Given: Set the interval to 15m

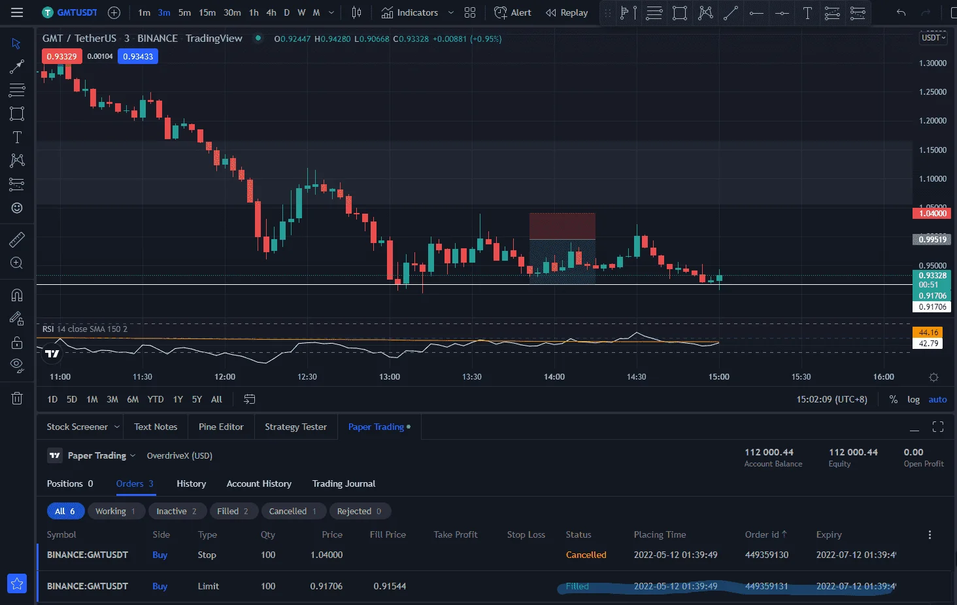Looking at the screenshot, I should click(x=207, y=12).
